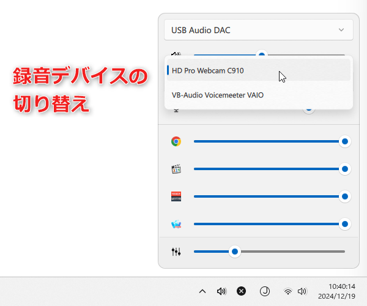Adjust the Voicemeeter app volume slider
The width and height of the screenshot is (367, 306).
pyautogui.click(x=269, y=196)
